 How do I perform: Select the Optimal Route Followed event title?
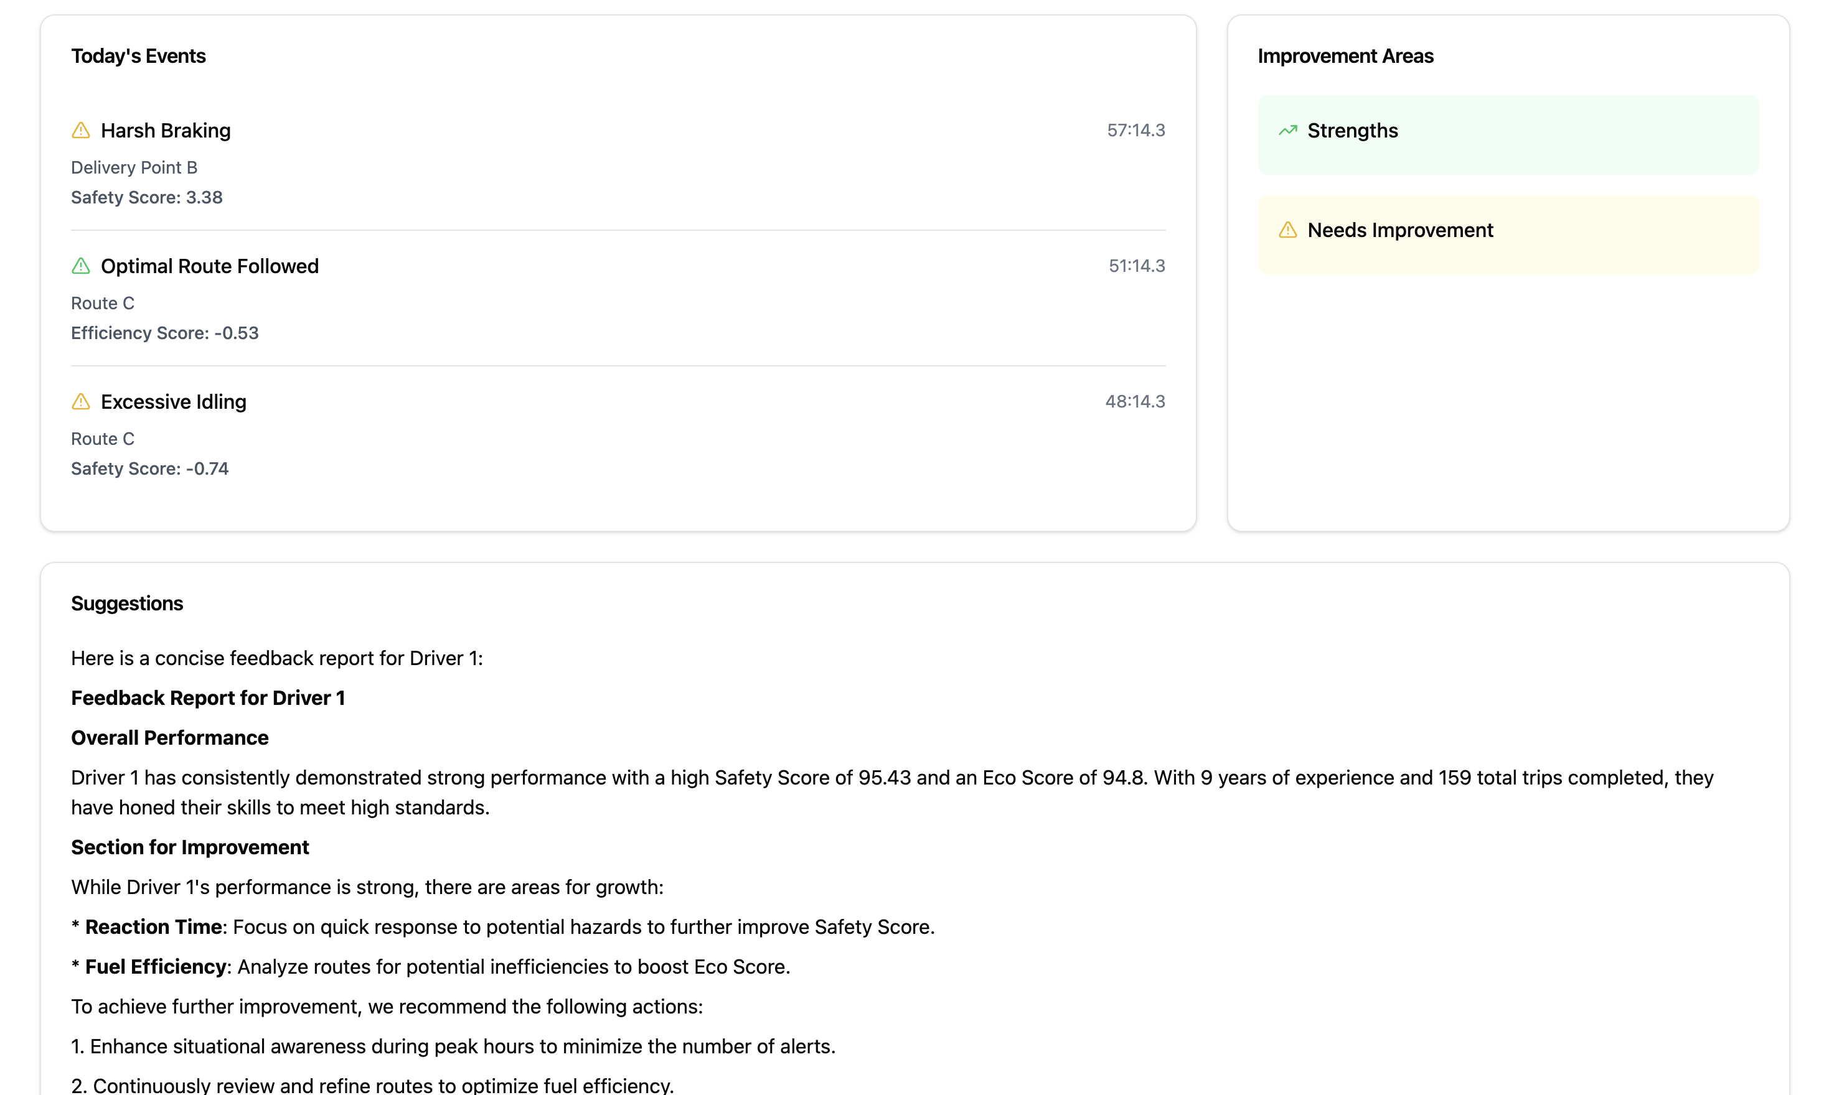pyautogui.click(x=210, y=266)
